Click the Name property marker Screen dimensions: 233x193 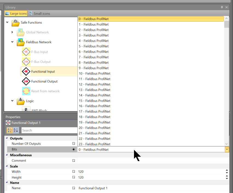click(74, 188)
